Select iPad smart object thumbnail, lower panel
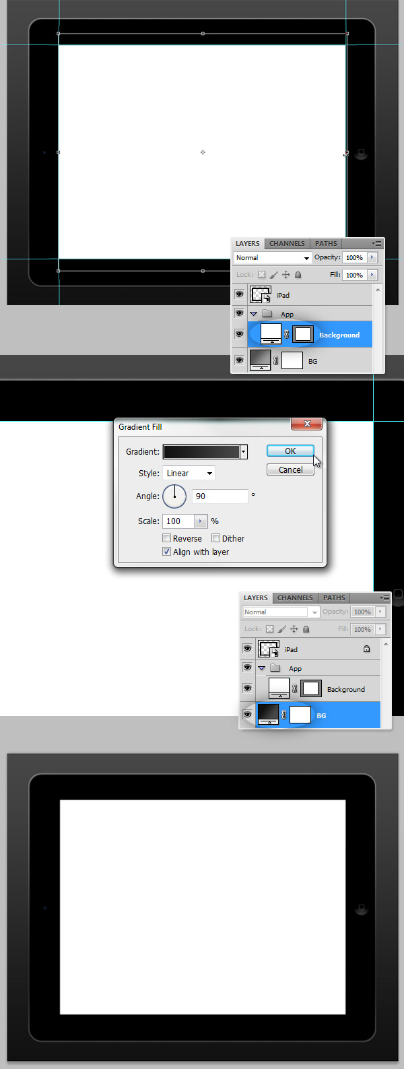The width and height of the screenshot is (404, 1069). click(x=269, y=649)
